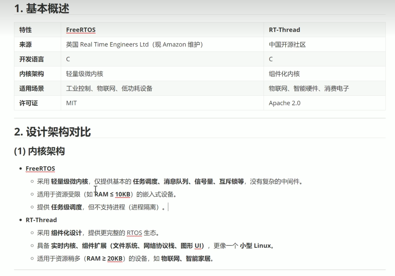
Task: Click the 'MIT' license cell
Action: pos(162,103)
